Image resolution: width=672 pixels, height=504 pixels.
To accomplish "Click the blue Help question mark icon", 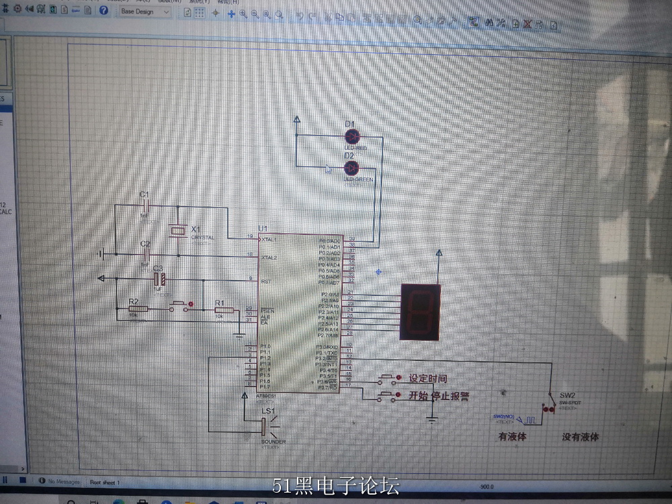I will (x=103, y=10).
